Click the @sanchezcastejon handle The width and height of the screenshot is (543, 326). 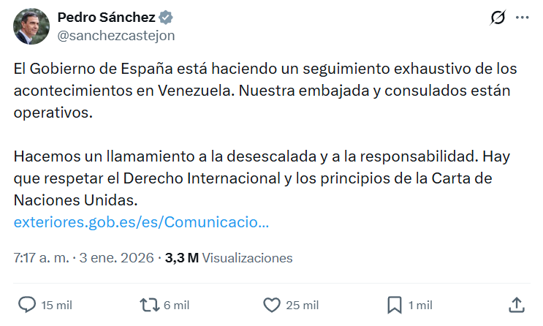115,35
